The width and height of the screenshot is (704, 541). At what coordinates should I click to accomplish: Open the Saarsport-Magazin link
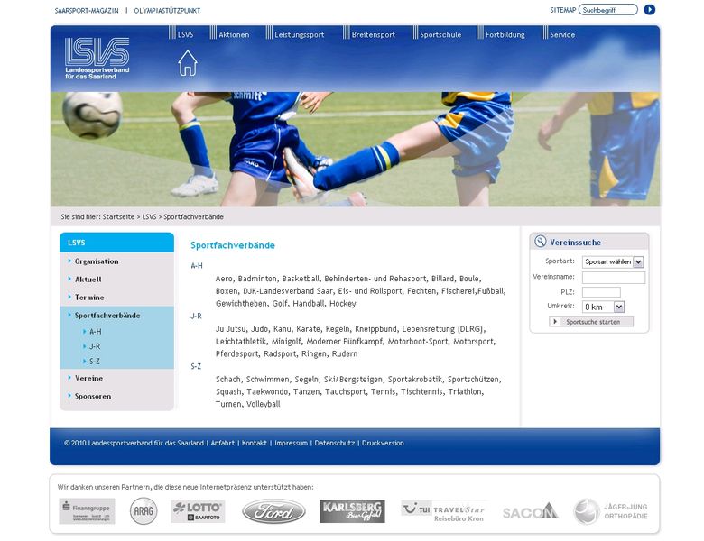(x=87, y=10)
